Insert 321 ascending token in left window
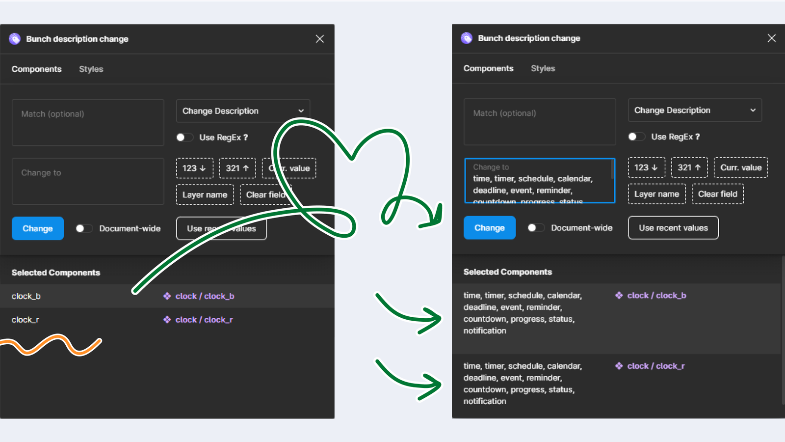785x442 pixels. [x=237, y=168]
